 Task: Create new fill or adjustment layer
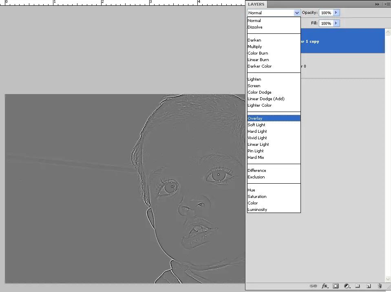point(347,286)
